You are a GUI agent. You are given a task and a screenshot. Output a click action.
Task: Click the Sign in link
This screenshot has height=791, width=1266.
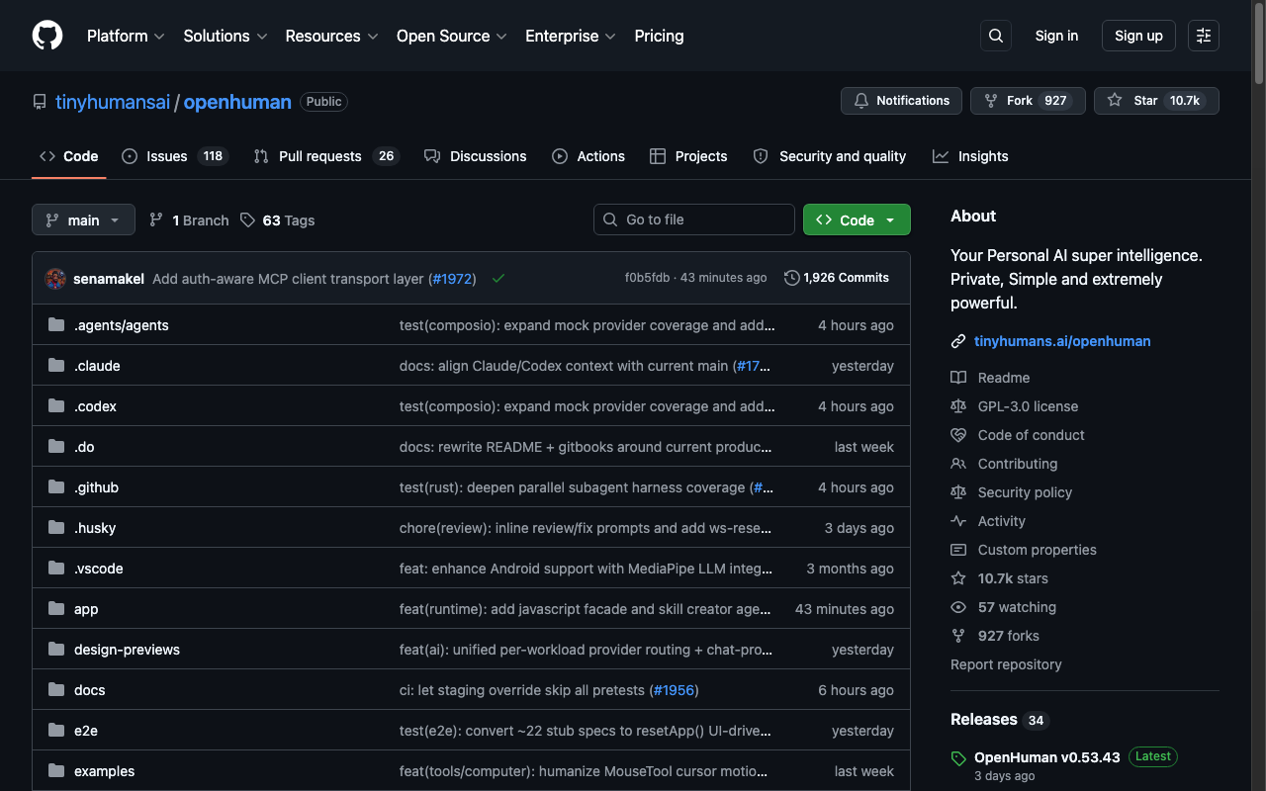pyautogui.click(x=1056, y=36)
